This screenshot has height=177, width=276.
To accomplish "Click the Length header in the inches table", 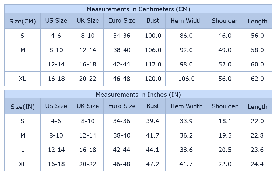I will (257, 107).
